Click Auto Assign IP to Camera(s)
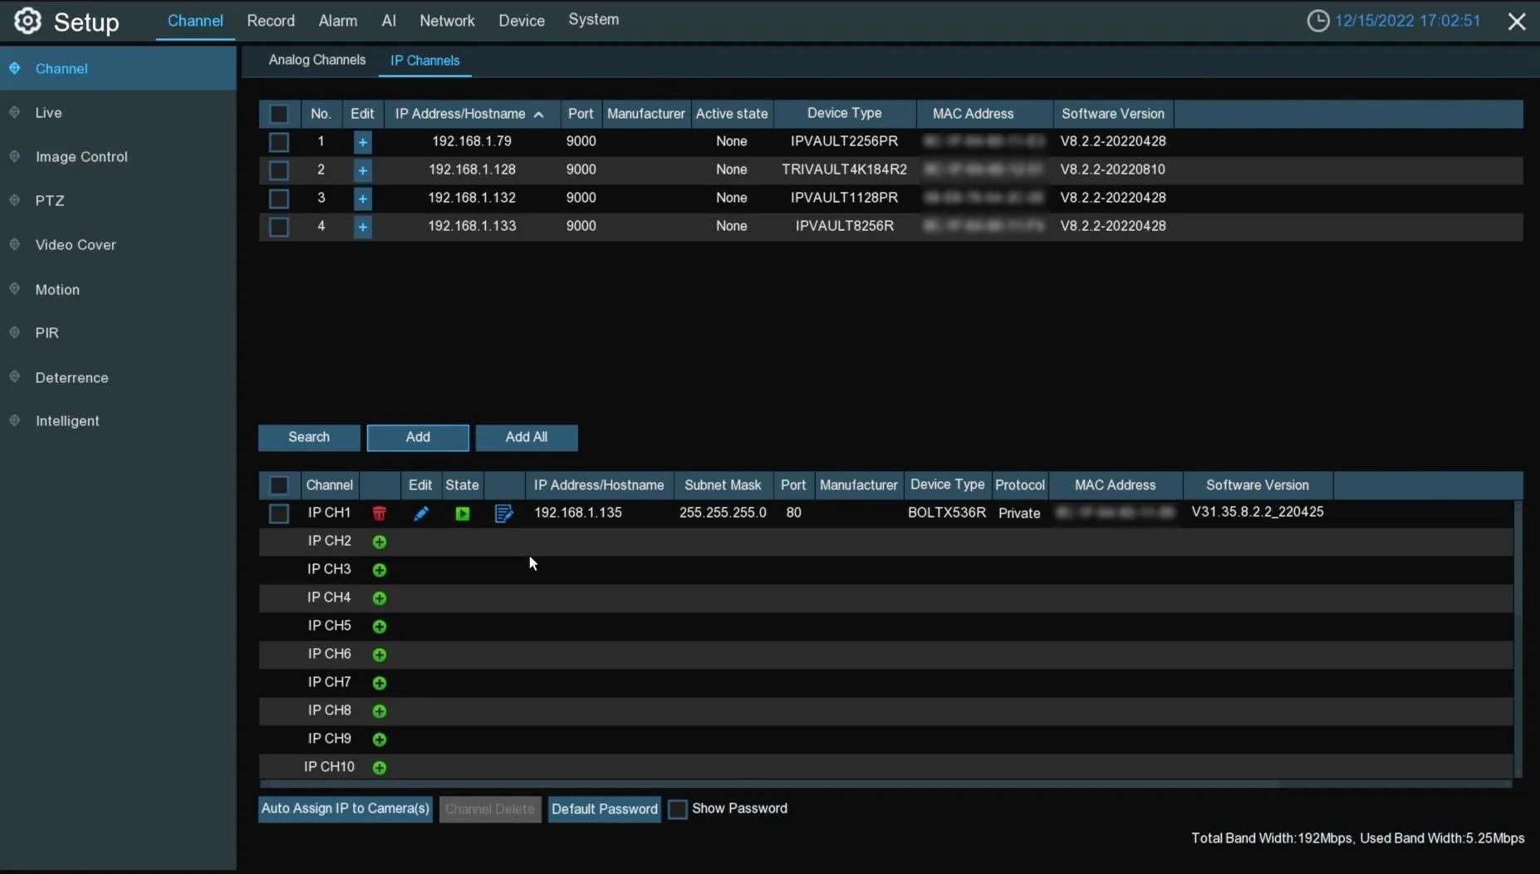Image resolution: width=1540 pixels, height=874 pixels. 346,808
